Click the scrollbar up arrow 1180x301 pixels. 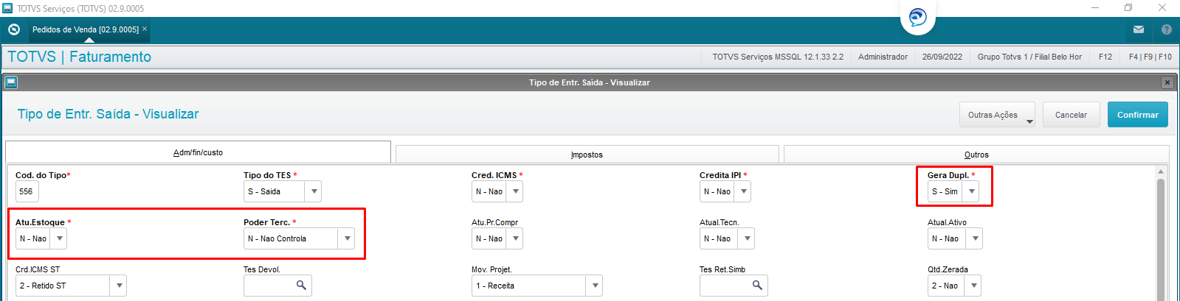[x=1161, y=171]
